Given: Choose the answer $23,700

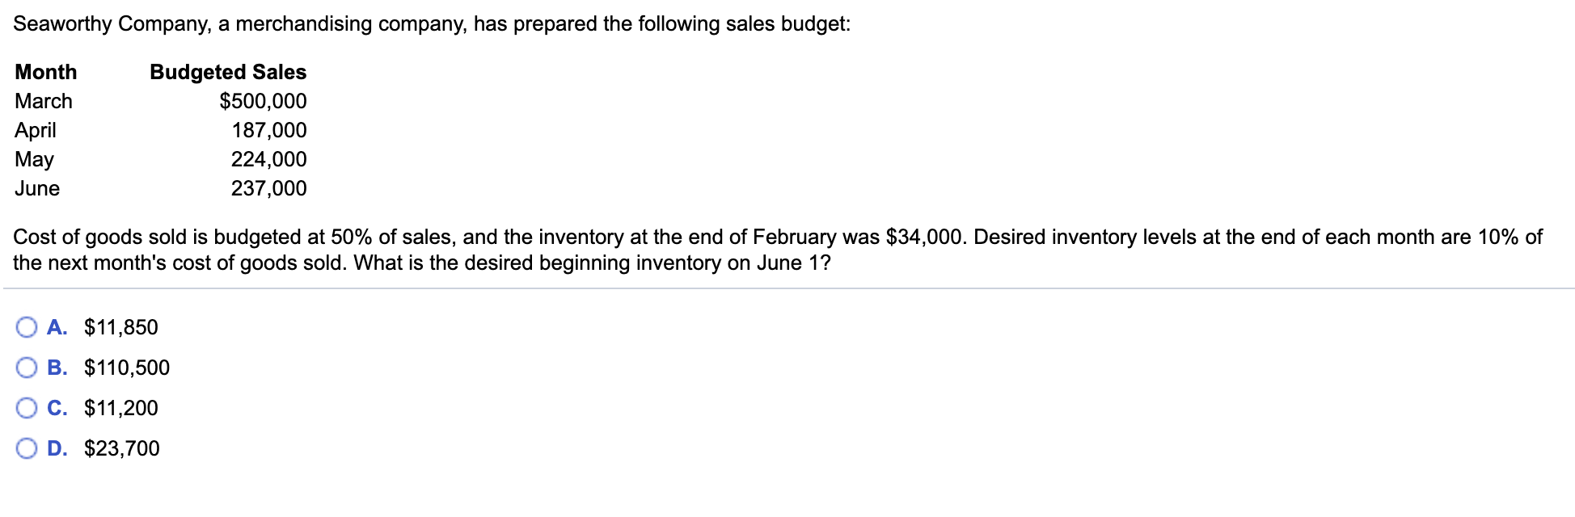Looking at the screenshot, I should point(121,448).
